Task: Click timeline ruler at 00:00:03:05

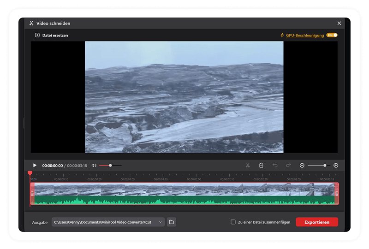Action: tap(294, 179)
